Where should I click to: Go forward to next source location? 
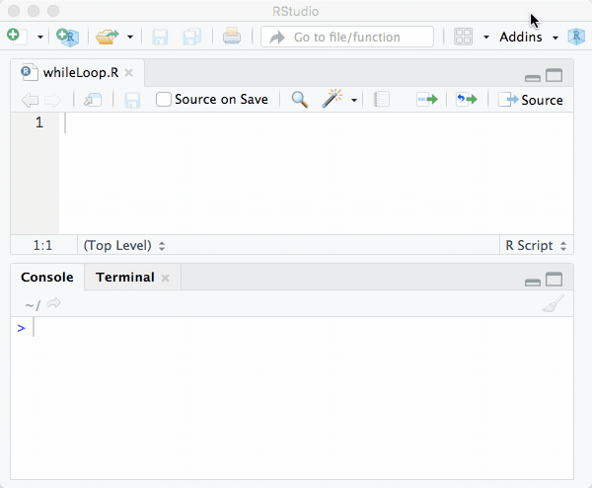click(52, 100)
